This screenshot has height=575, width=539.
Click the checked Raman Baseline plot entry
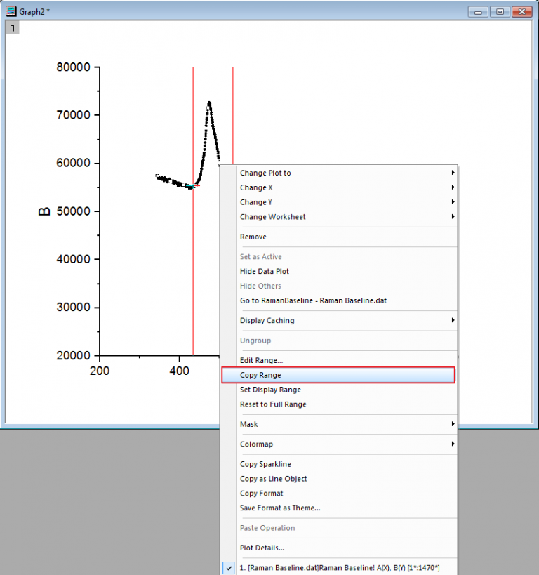coord(339,567)
